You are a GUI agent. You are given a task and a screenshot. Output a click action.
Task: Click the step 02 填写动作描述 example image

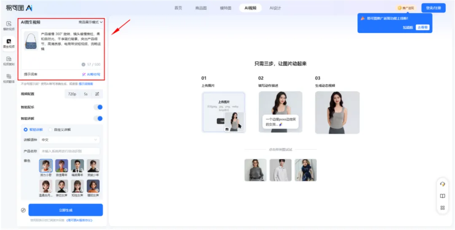pyautogui.click(x=280, y=112)
